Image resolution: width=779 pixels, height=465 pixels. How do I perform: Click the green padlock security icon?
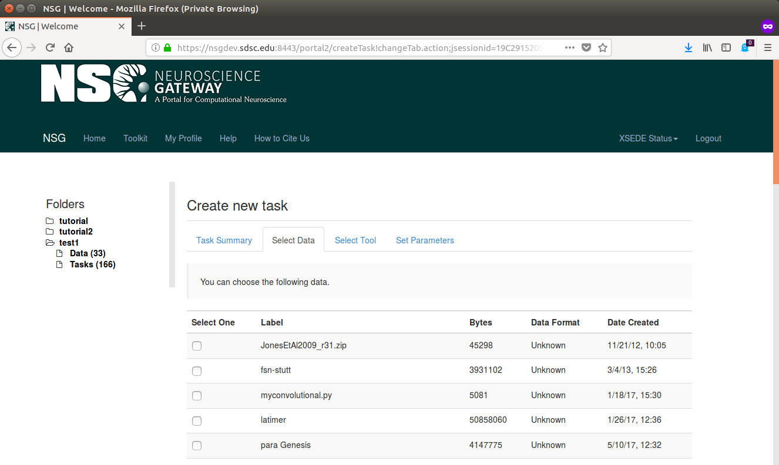point(167,47)
